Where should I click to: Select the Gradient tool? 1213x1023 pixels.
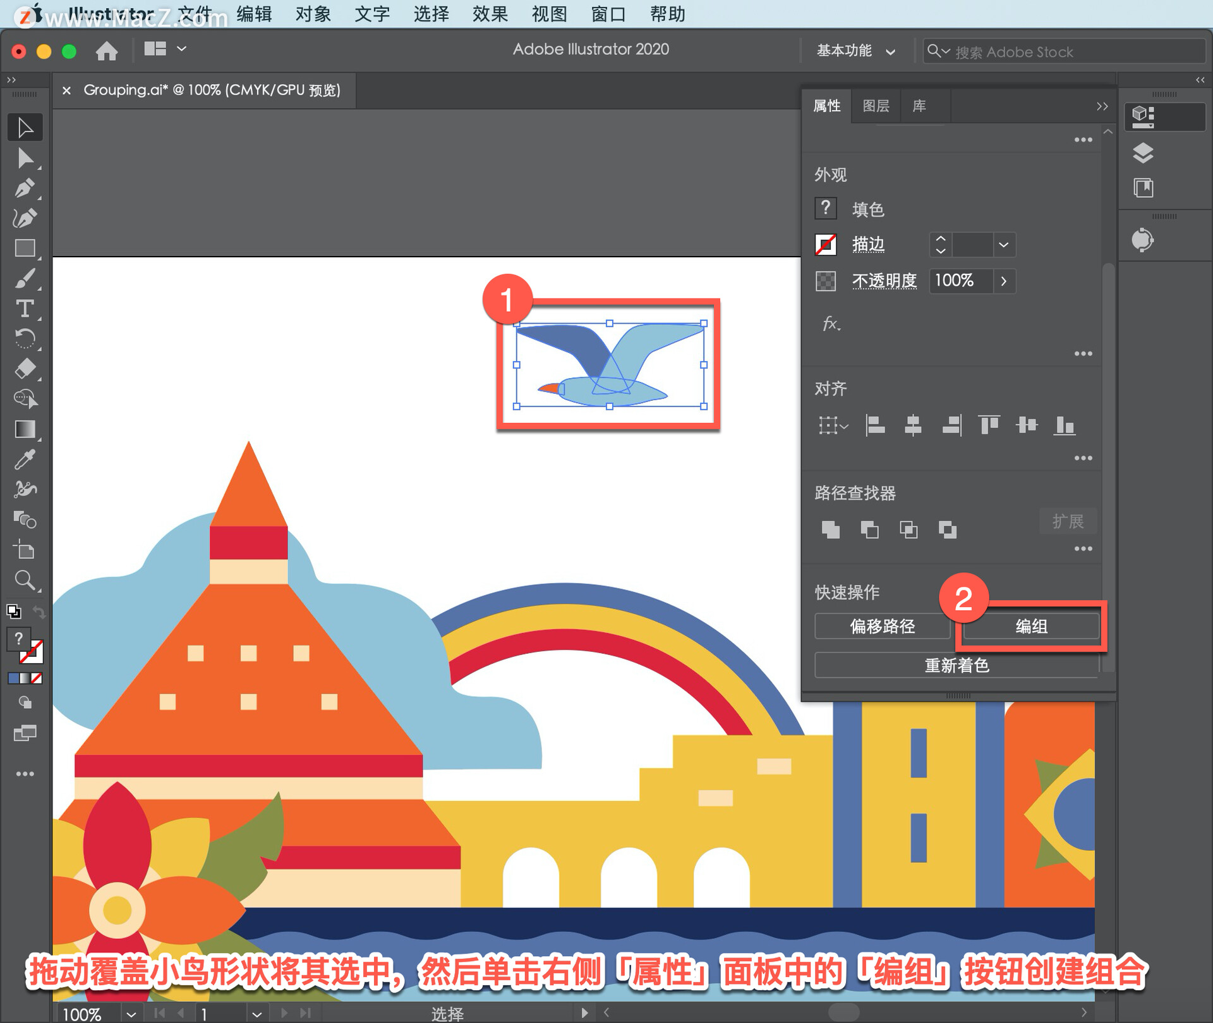(x=25, y=429)
